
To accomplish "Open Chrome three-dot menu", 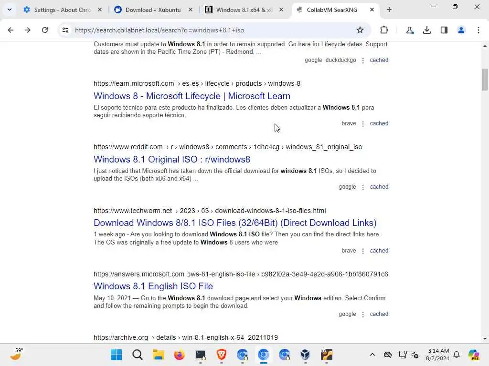I will [478, 30].
